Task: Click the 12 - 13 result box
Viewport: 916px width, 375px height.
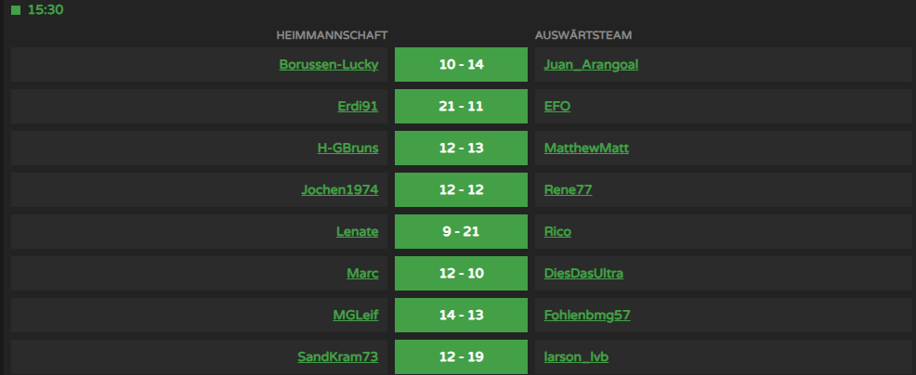Action: click(461, 148)
